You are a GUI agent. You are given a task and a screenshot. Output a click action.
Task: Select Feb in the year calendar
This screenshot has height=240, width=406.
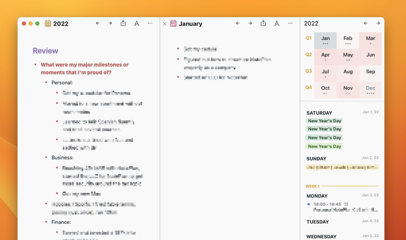tap(348, 40)
